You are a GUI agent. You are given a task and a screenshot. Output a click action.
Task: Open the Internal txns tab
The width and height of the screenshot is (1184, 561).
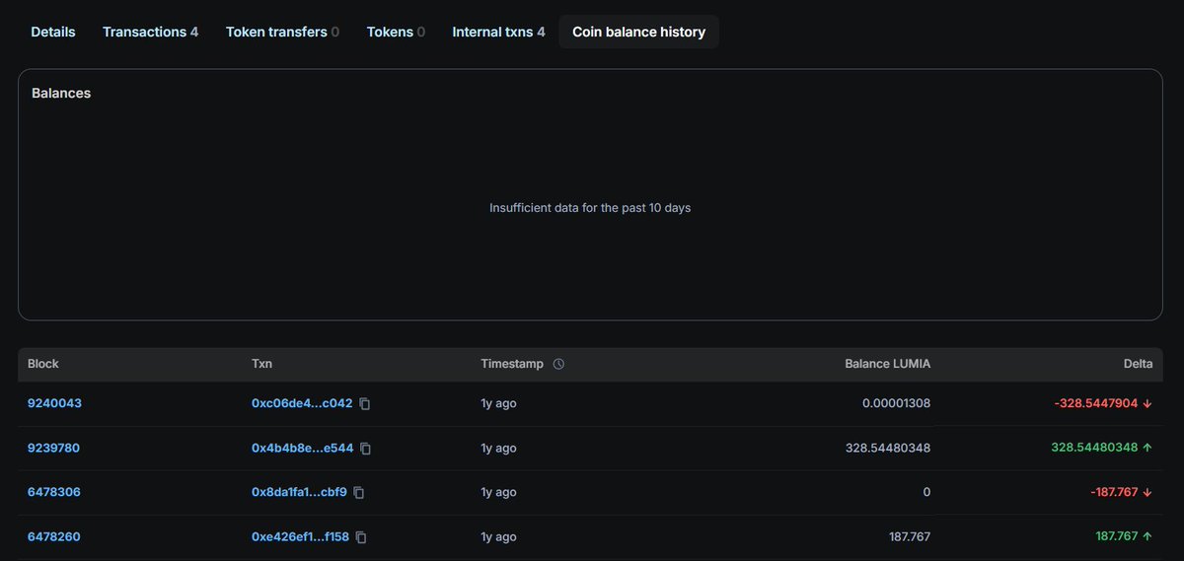(498, 32)
